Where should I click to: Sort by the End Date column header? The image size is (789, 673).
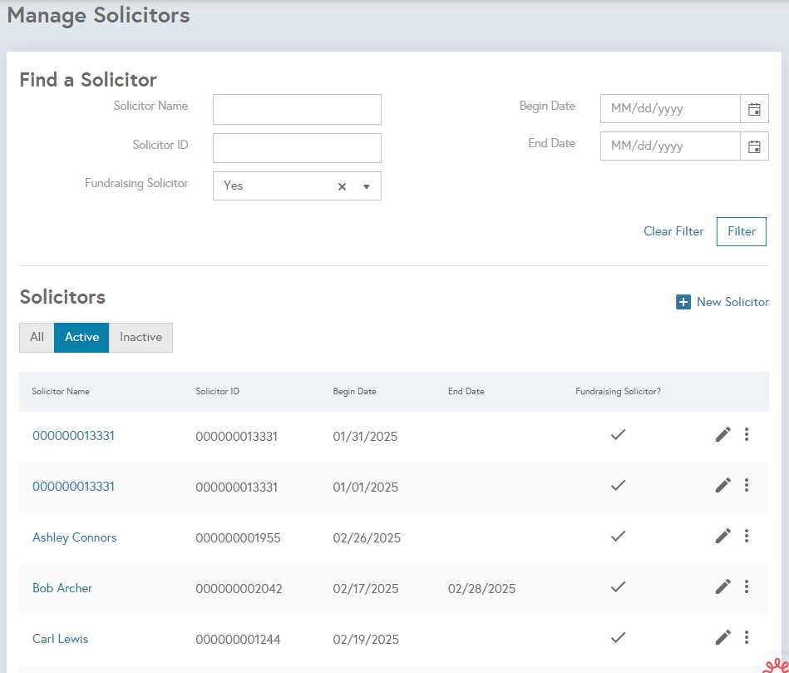click(466, 392)
